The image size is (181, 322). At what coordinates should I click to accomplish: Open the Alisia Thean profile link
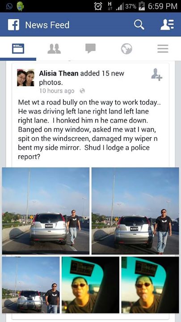pyautogui.click(x=59, y=73)
